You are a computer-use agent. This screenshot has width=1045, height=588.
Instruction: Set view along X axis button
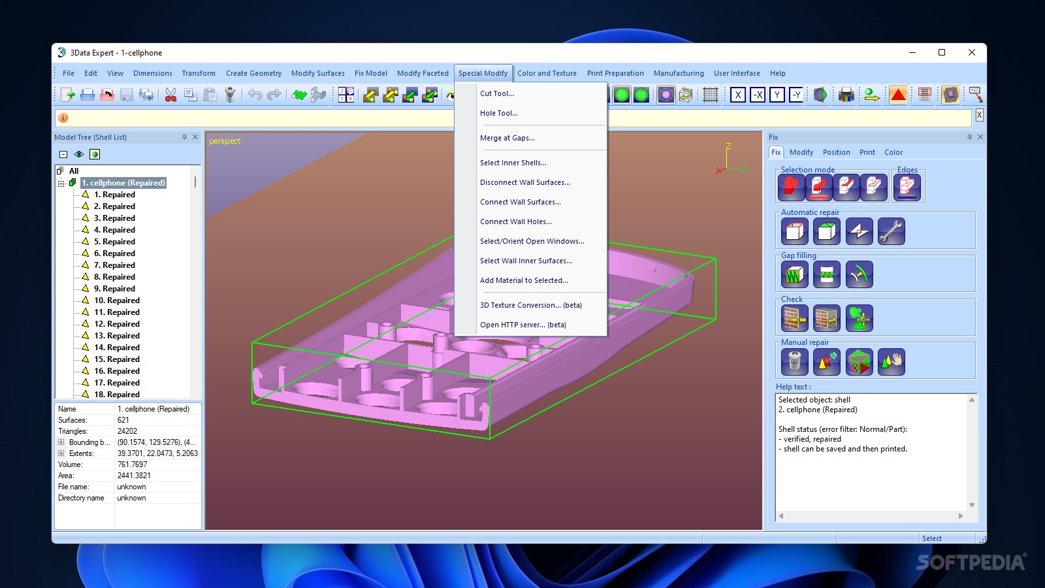(x=738, y=95)
